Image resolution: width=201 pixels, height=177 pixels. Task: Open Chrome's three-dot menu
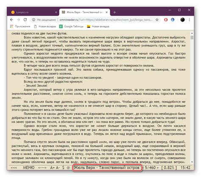pyautogui.click(x=190, y=20)
